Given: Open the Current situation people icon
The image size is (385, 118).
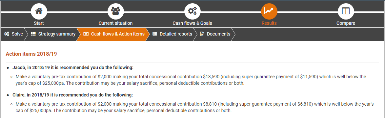Looking at the screenshot, I should point(115,11).
